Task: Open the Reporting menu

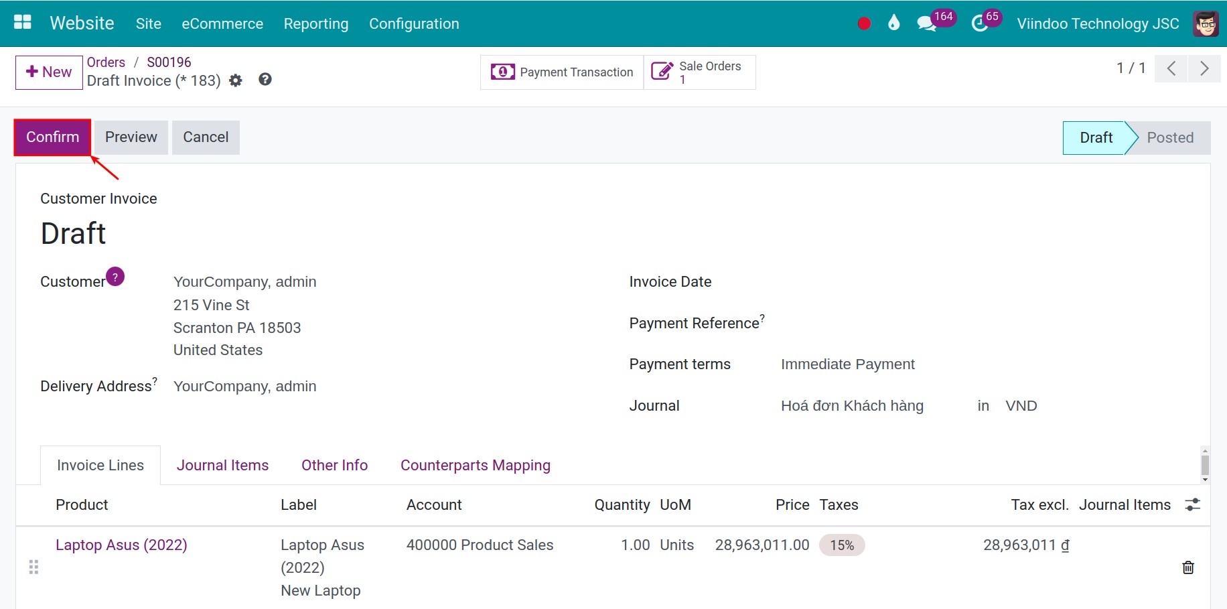Action: click(x=316, y=23)
